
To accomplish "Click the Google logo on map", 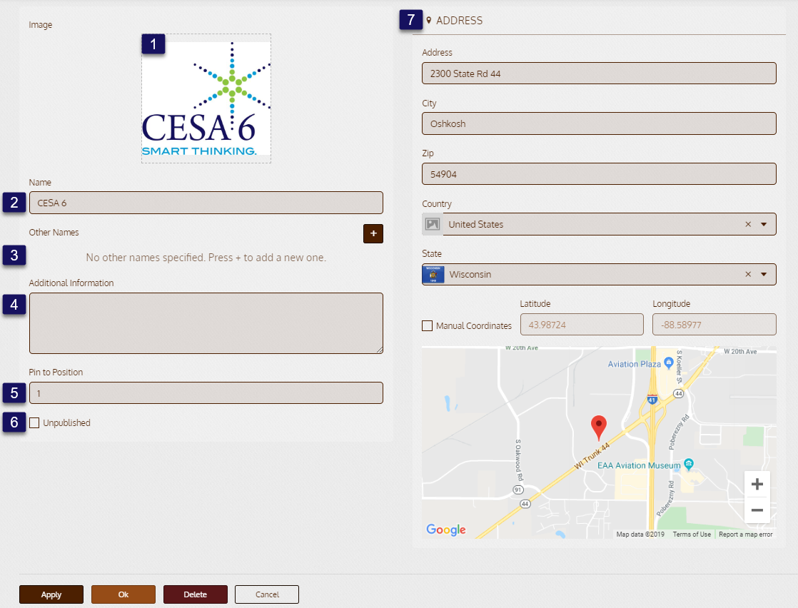I will 446,530.
